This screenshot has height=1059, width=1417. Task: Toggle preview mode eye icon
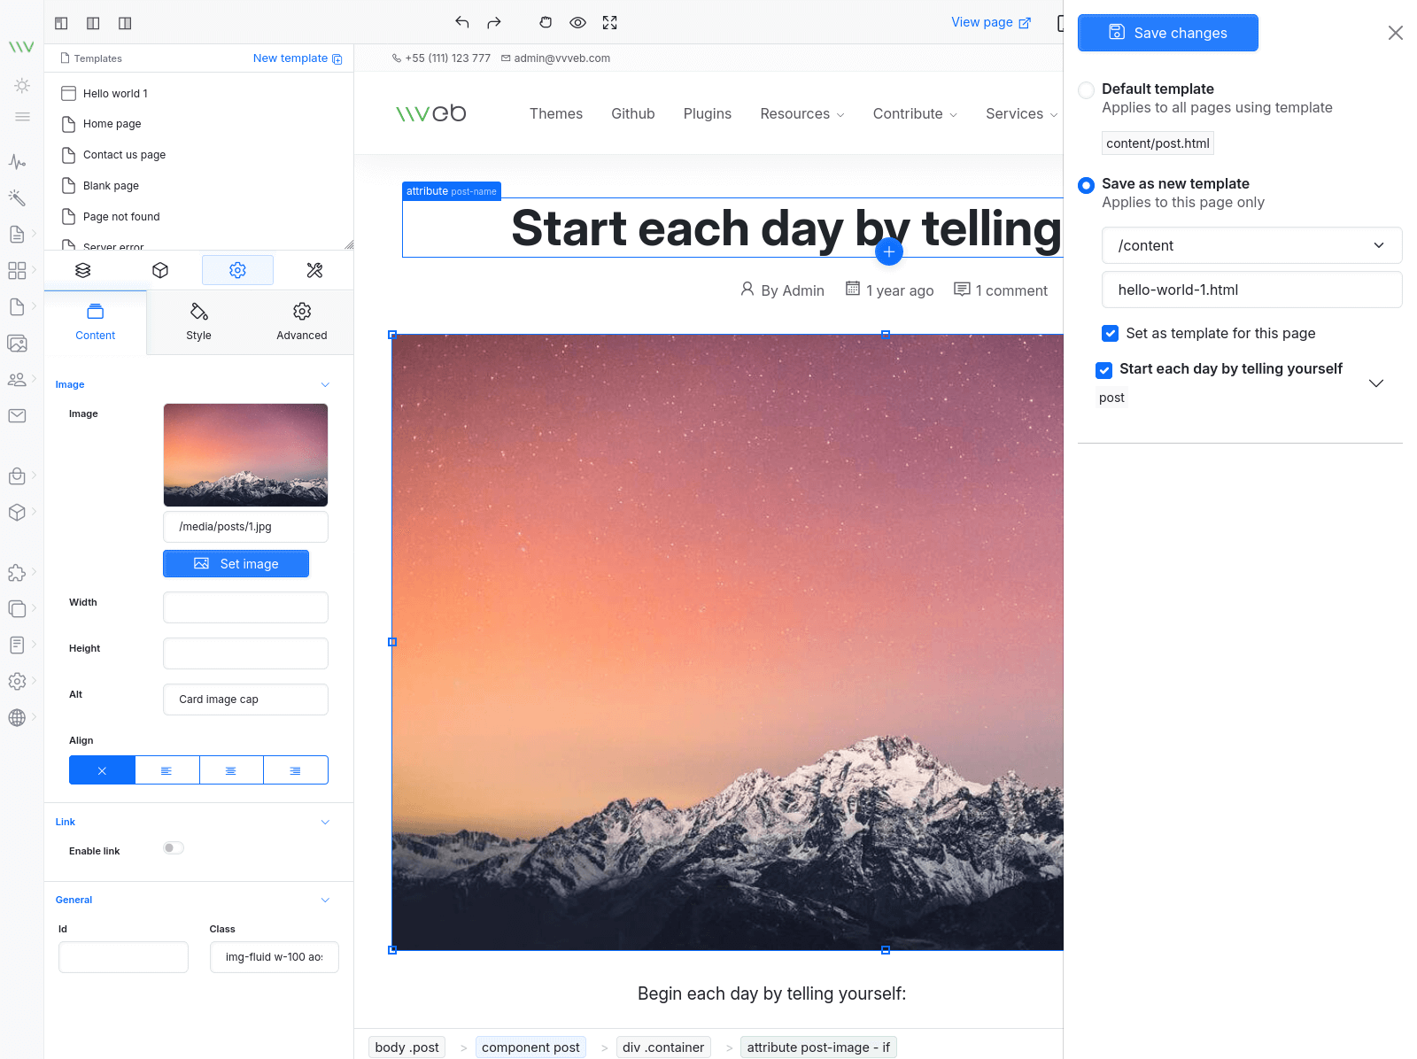[577, 23]
